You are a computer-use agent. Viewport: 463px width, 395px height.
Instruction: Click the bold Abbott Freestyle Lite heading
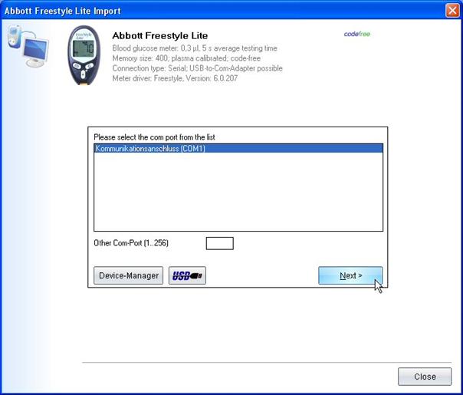pos(159,35)
